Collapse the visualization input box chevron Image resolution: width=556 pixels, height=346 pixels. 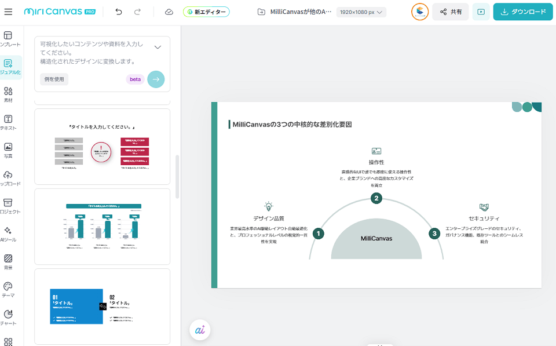[x=158, y=47]
